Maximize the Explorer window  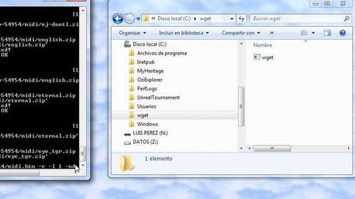327,3
